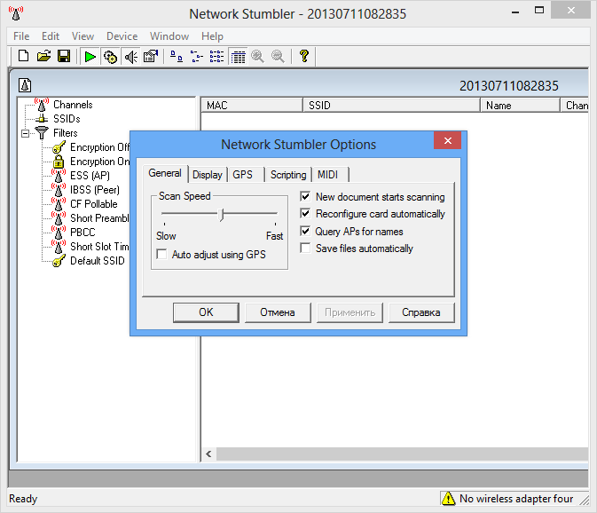Select the small icons view button
Viewport: 597px width, 513px height.
pos(196,57)
